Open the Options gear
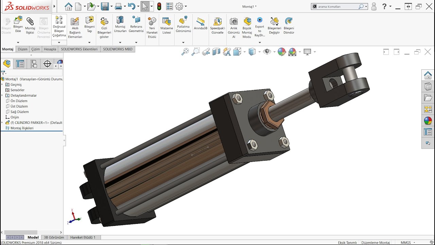Image resolution: width=435 pixels, height=245 pixels. click(179, 6)
